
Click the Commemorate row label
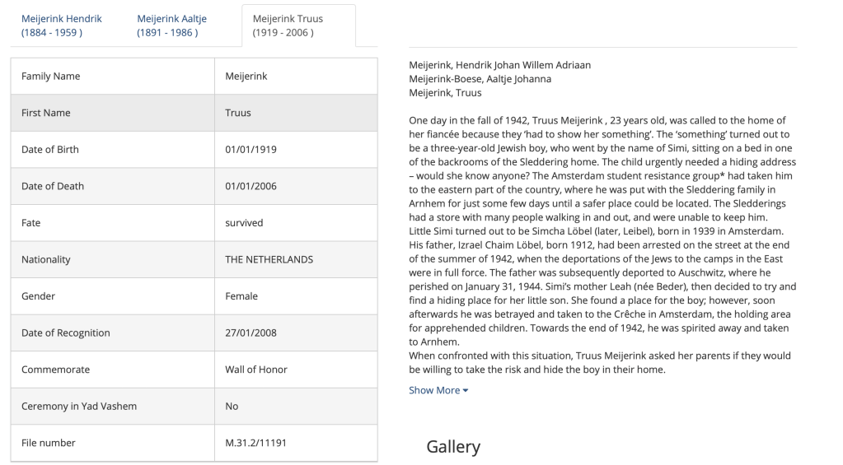point(55,370)
